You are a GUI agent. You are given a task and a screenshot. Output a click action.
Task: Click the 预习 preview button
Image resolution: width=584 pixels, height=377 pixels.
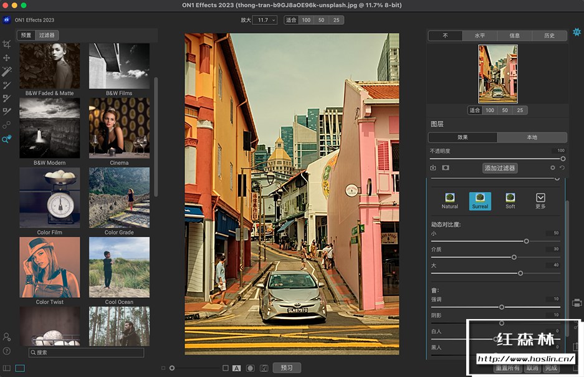pyautogui.click(x=287, y=368)
